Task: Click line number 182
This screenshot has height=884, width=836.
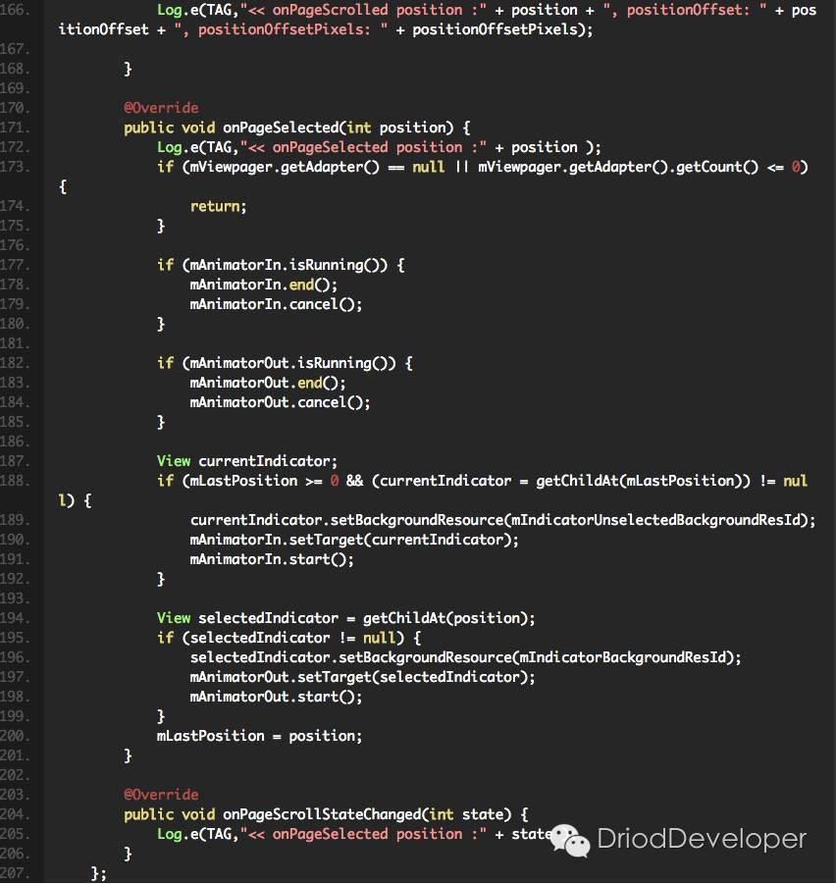Action: click(14, 363)
